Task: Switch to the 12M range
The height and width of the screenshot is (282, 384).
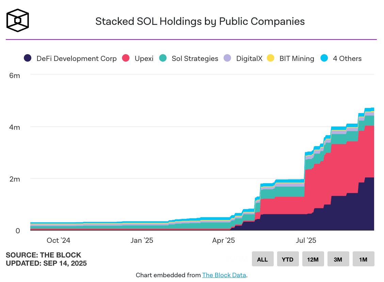Action: [313, 259]
